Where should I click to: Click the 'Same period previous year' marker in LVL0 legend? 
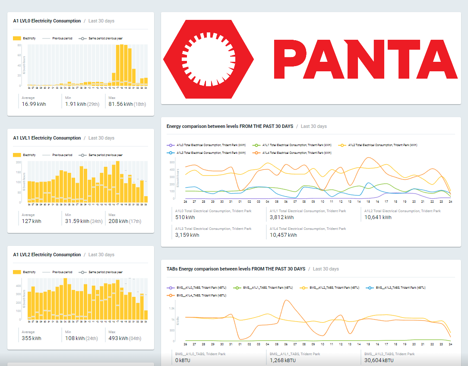(x=82, y=38)
